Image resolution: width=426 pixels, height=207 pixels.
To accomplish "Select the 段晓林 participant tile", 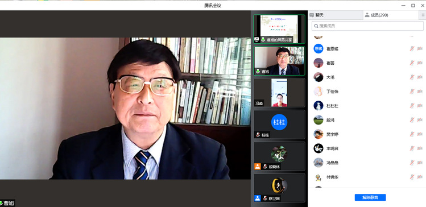I will coord(279,156).
